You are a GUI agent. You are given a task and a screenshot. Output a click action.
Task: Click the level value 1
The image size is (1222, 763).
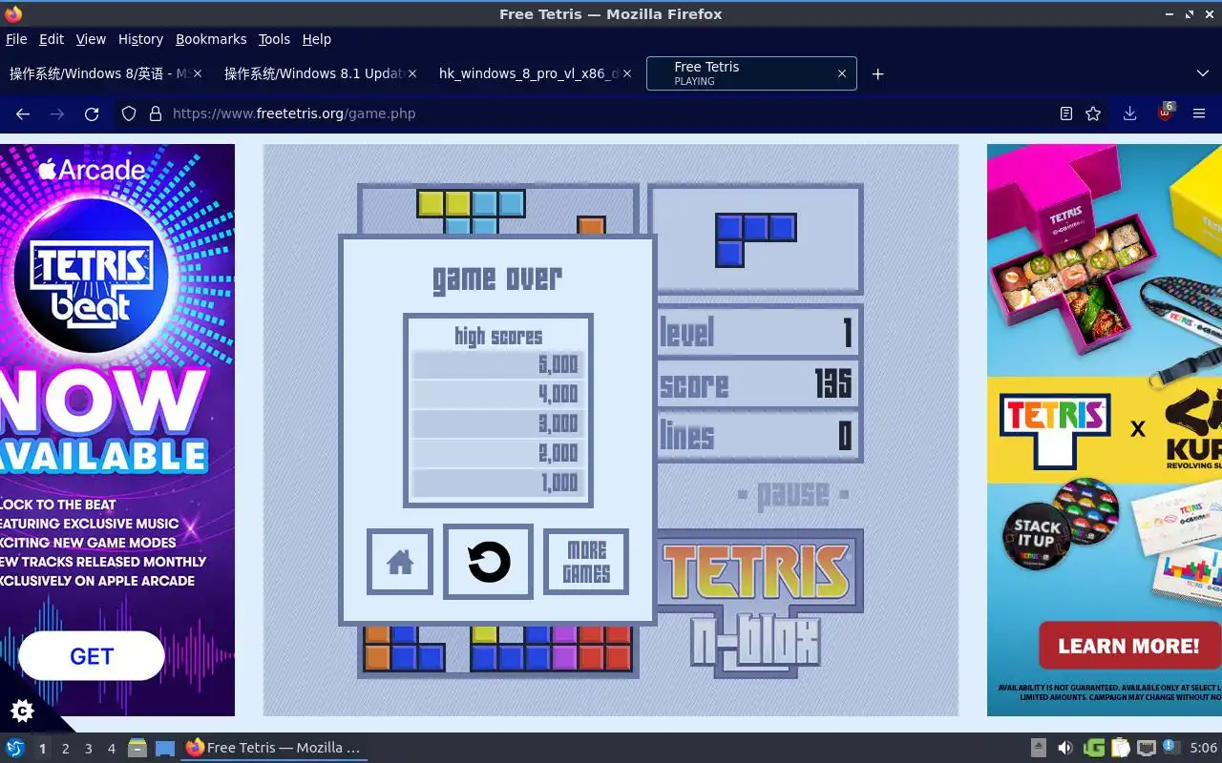pos(847,333)
